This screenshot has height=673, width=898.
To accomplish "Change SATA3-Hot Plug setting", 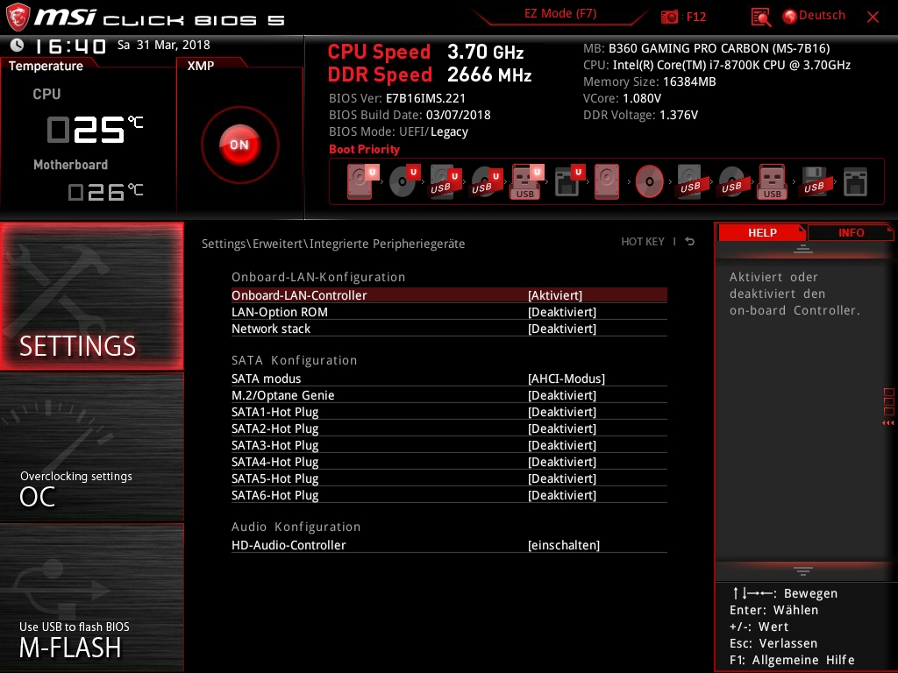I will click(562, 444).
